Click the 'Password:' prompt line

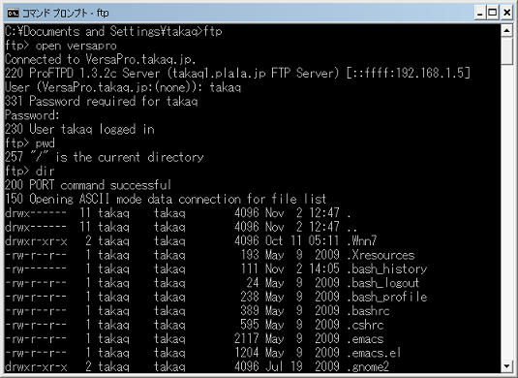32,115
